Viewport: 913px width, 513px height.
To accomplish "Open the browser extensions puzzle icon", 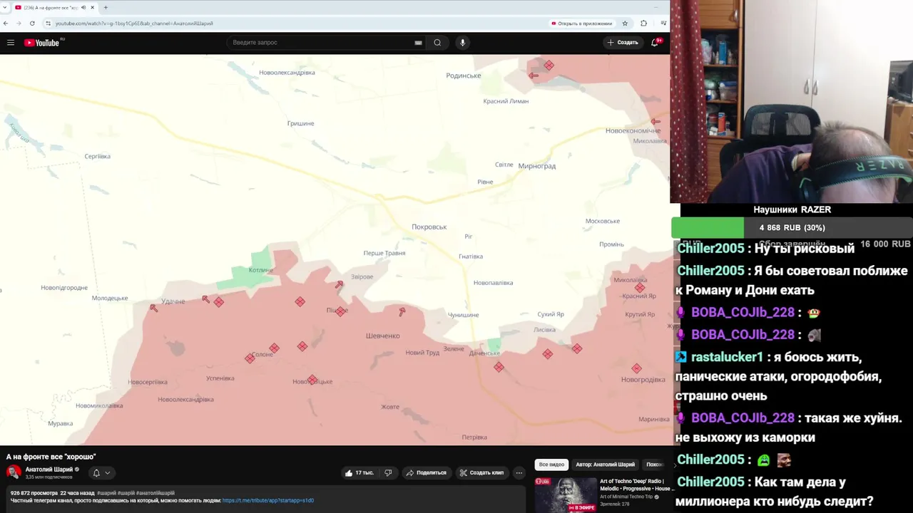I will click(643, 24).
